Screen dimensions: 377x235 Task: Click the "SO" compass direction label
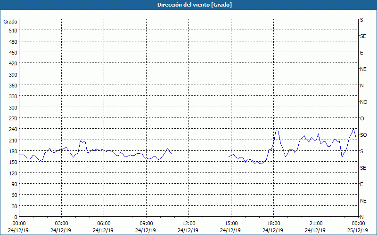coord(363,135)
